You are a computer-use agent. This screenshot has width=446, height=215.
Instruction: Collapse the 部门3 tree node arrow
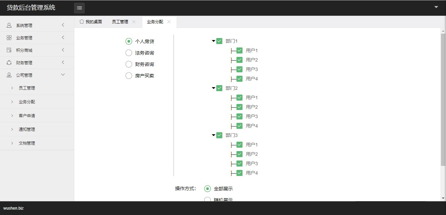213,135
